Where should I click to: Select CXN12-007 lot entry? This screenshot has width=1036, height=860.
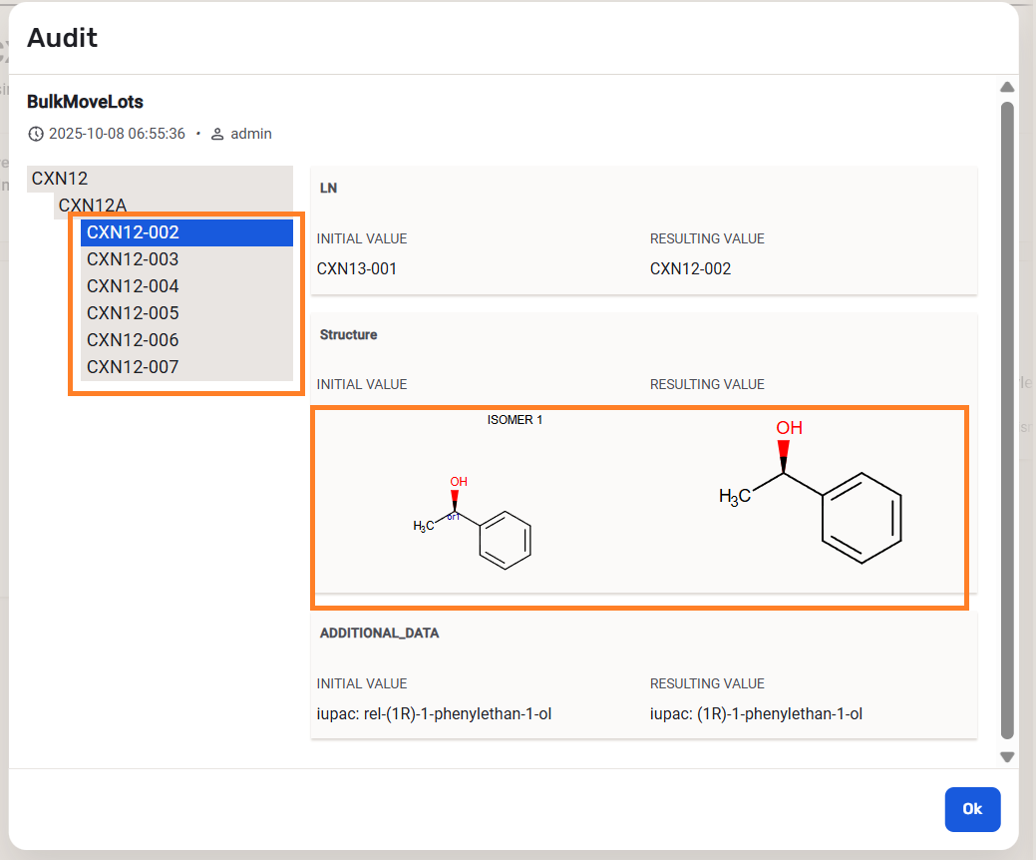pyautogui.click(x=133, y=367)
